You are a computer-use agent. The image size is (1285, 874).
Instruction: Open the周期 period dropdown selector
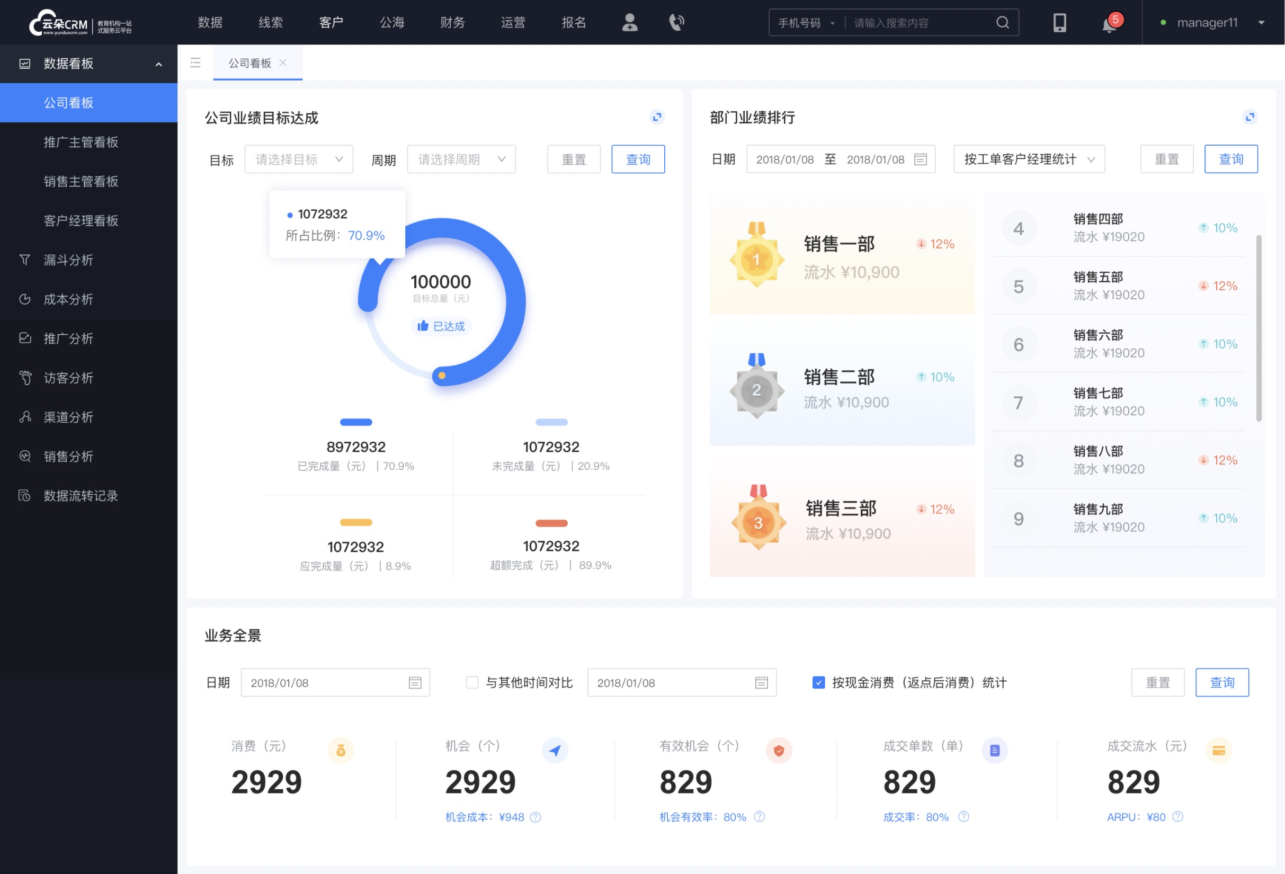pyautogui.click(x=459, y=159)
